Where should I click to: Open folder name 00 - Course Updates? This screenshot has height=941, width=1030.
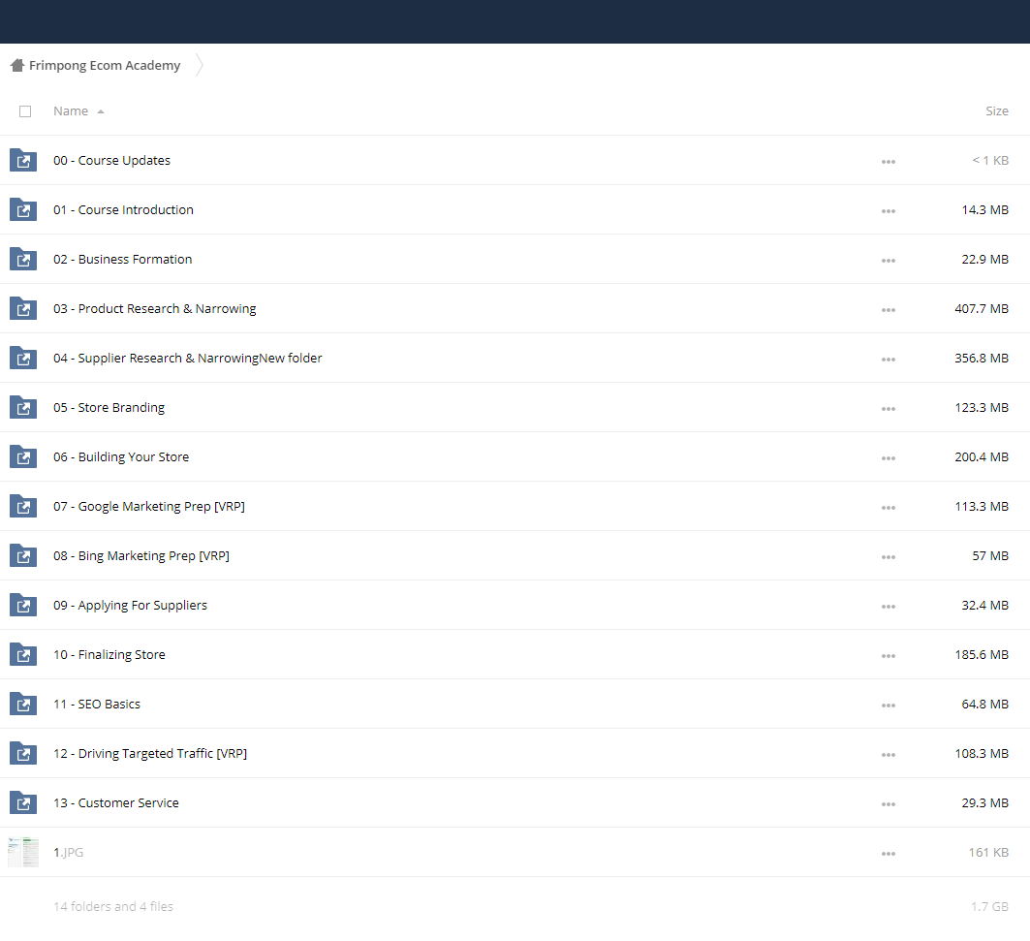click(111, 160)
